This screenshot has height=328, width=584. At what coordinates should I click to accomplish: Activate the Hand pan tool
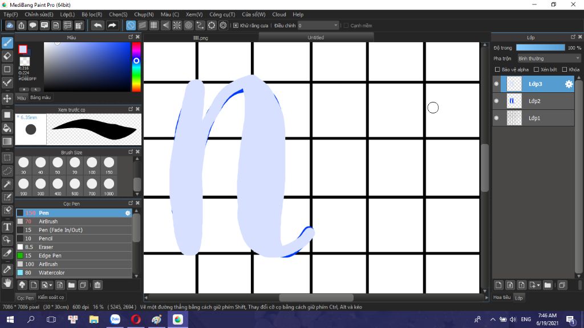tap(7, 284)
